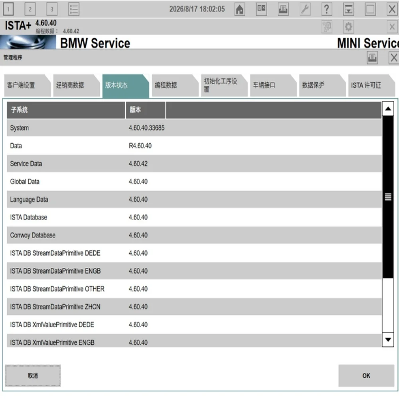Click the 取消 cancel button
Viewport: 399px width, 399px height.
[33, 375]
